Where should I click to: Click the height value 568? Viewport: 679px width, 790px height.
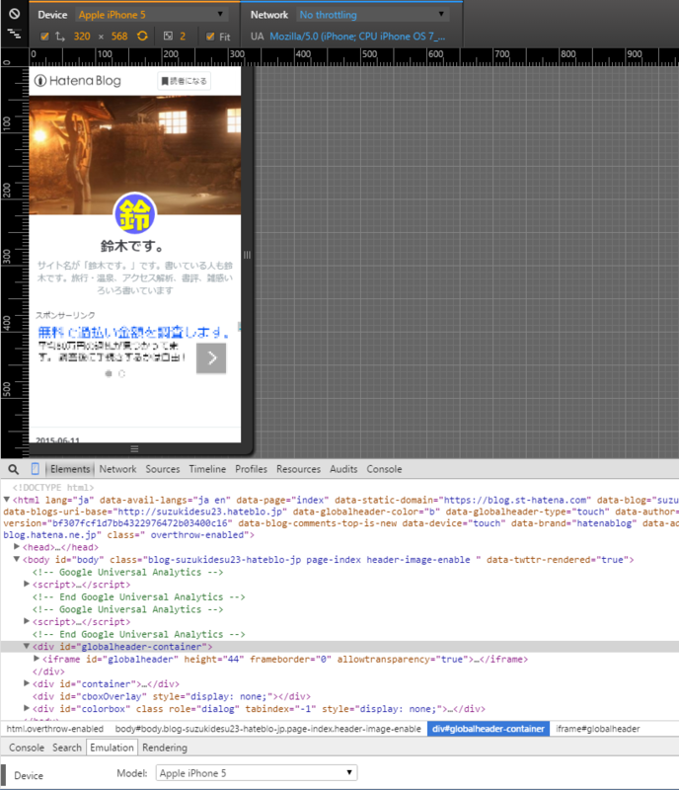tap(119, 37)
